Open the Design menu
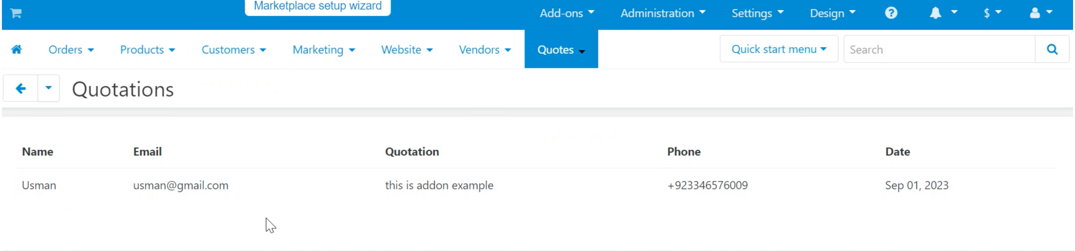Viewport: 1075px width, 251px height. click(x=833, y=13)
